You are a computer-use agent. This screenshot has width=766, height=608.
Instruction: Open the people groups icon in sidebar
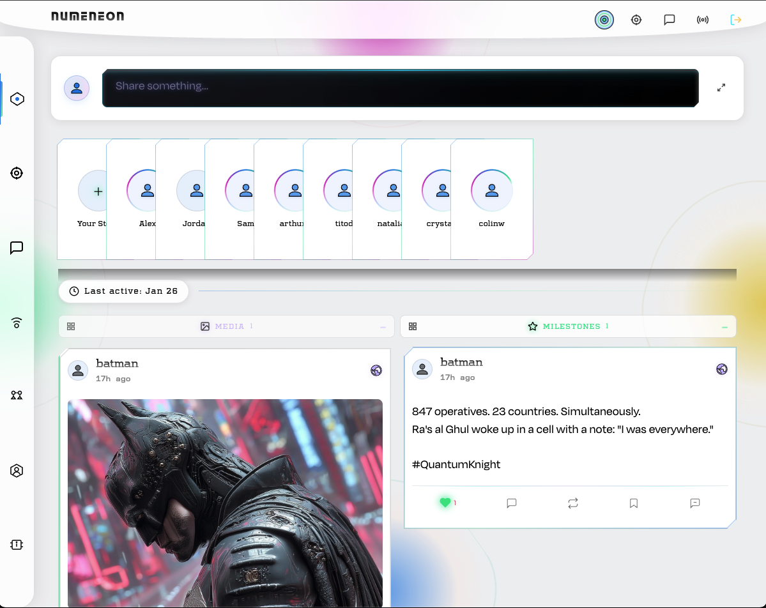17,395
